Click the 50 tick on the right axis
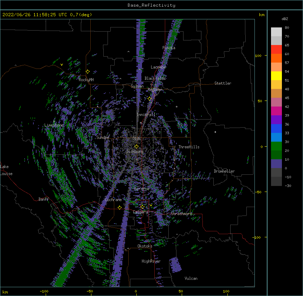Image resolution: width=303 pixels, height=296 pixels. (x=260, y=101)
